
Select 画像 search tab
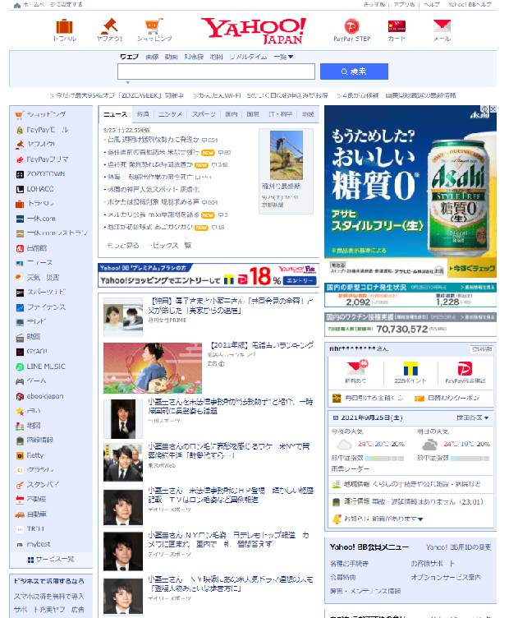pyautogui.click(x=152, y=57)
